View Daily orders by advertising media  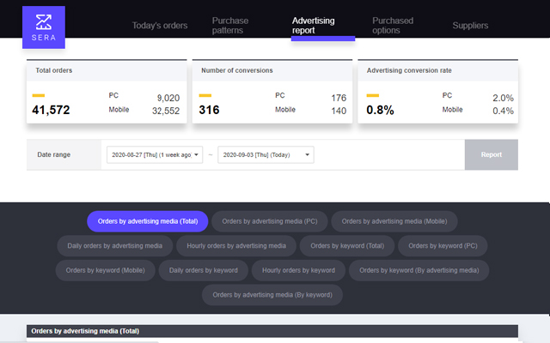(x=115, y=245)
